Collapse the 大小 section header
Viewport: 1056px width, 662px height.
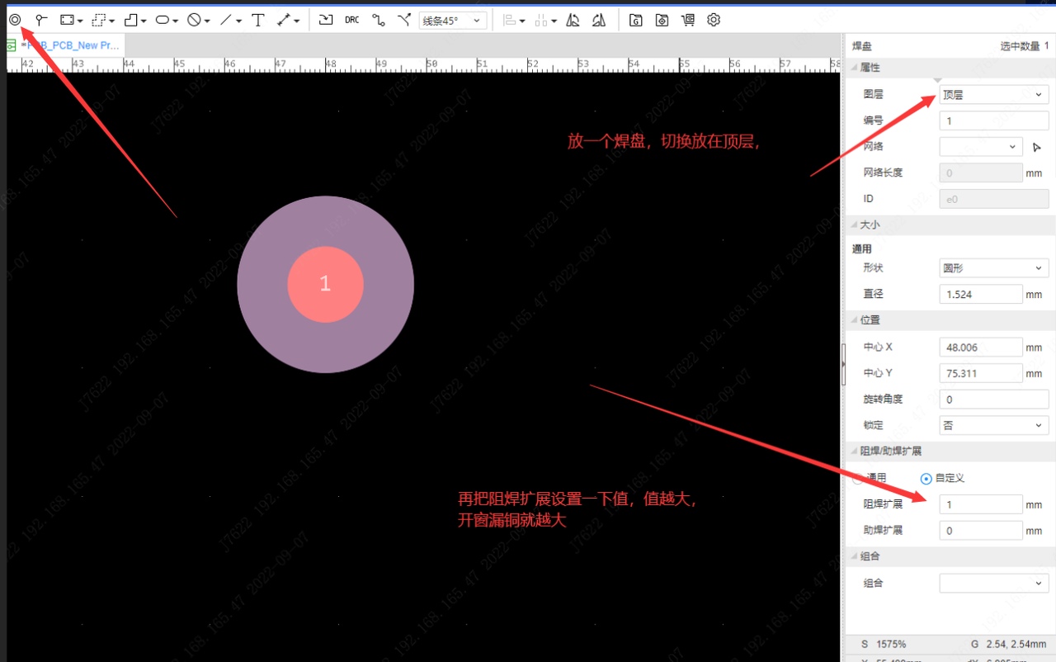click(950, 225)
